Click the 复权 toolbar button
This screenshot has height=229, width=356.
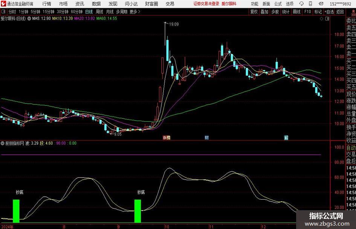pyautogui.click(x=254, y=12)
